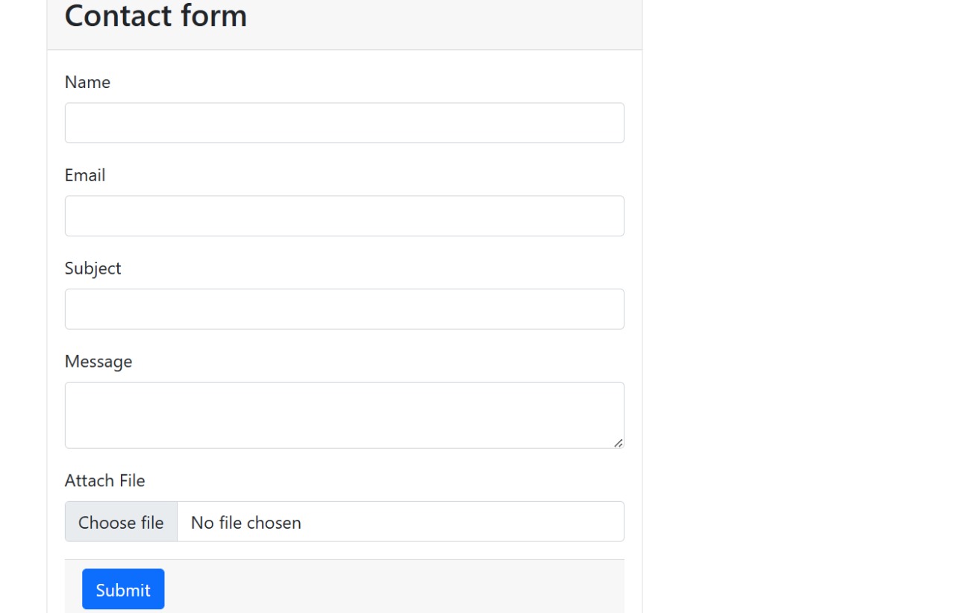Click the Email field label
The image size is (955, 613).
click(85, 175)
